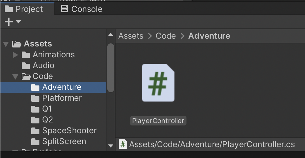Image resolution: width=305 pixels, height=158 pixels.
Task: Click the script icon in the path footer
Action: [x=123, y=145]
